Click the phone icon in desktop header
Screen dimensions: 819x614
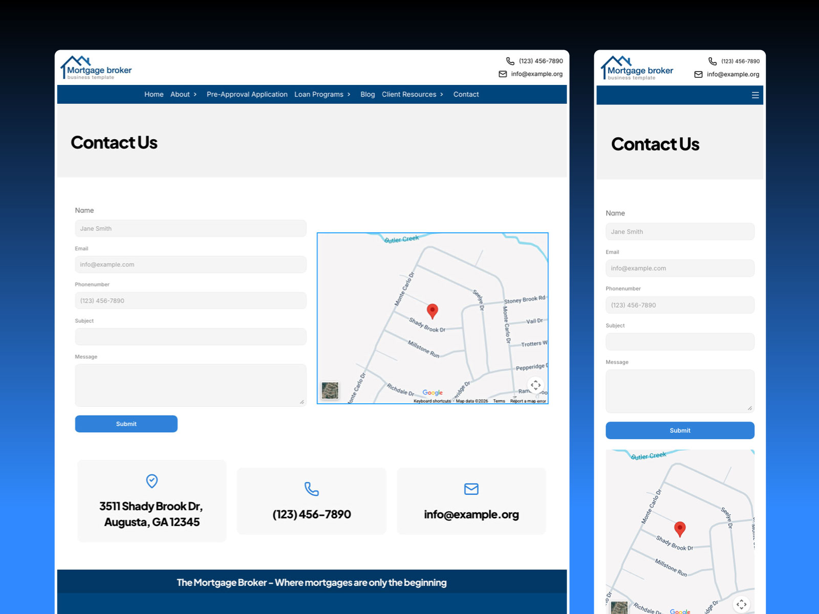pyautogui.click(x=510, y=61)
